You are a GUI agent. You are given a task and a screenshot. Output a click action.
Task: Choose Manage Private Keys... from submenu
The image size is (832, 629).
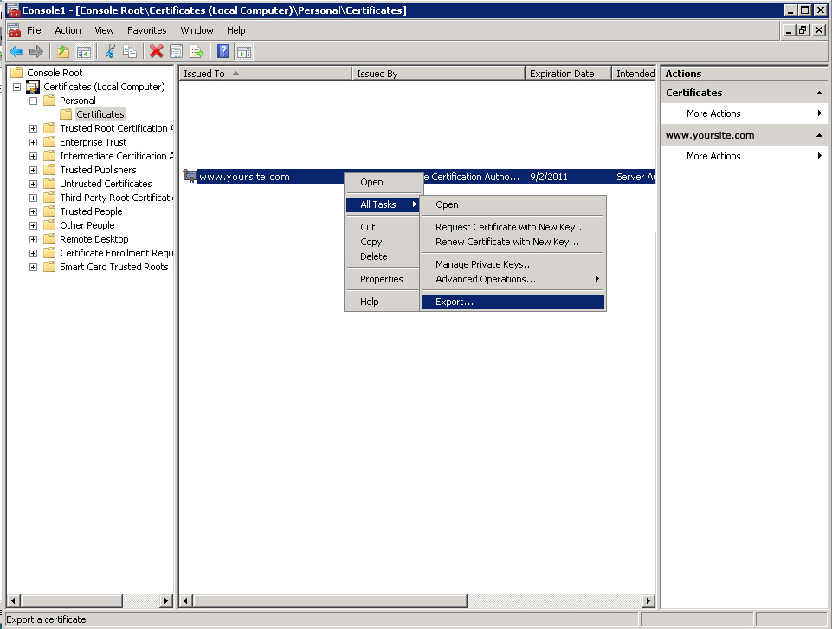tap(513, 263)
